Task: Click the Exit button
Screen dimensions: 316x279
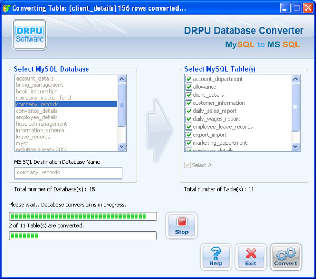Action: pos(251,257)
